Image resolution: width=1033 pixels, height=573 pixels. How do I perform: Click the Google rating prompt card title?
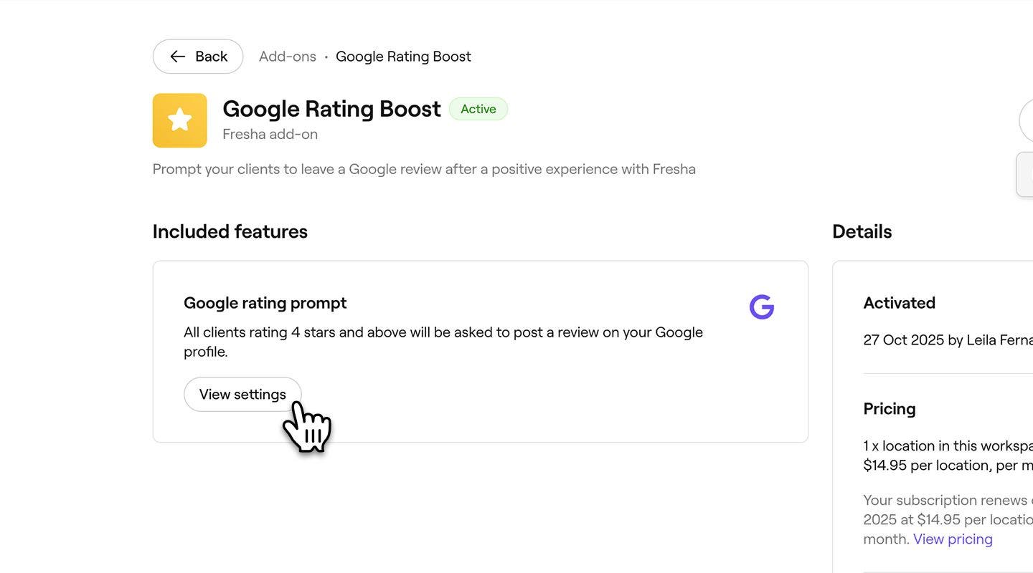(x=265, y=303)
